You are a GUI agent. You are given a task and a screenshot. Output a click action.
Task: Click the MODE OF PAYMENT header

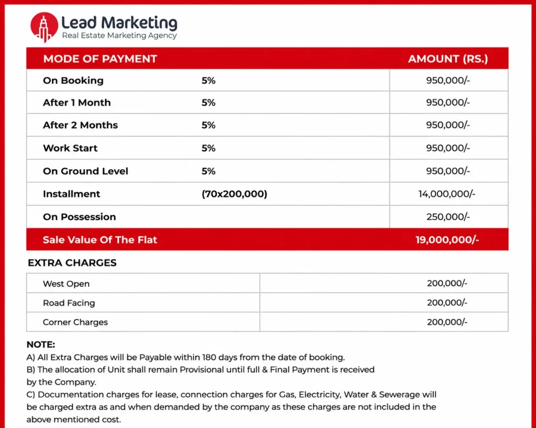(x=100, y=59)
